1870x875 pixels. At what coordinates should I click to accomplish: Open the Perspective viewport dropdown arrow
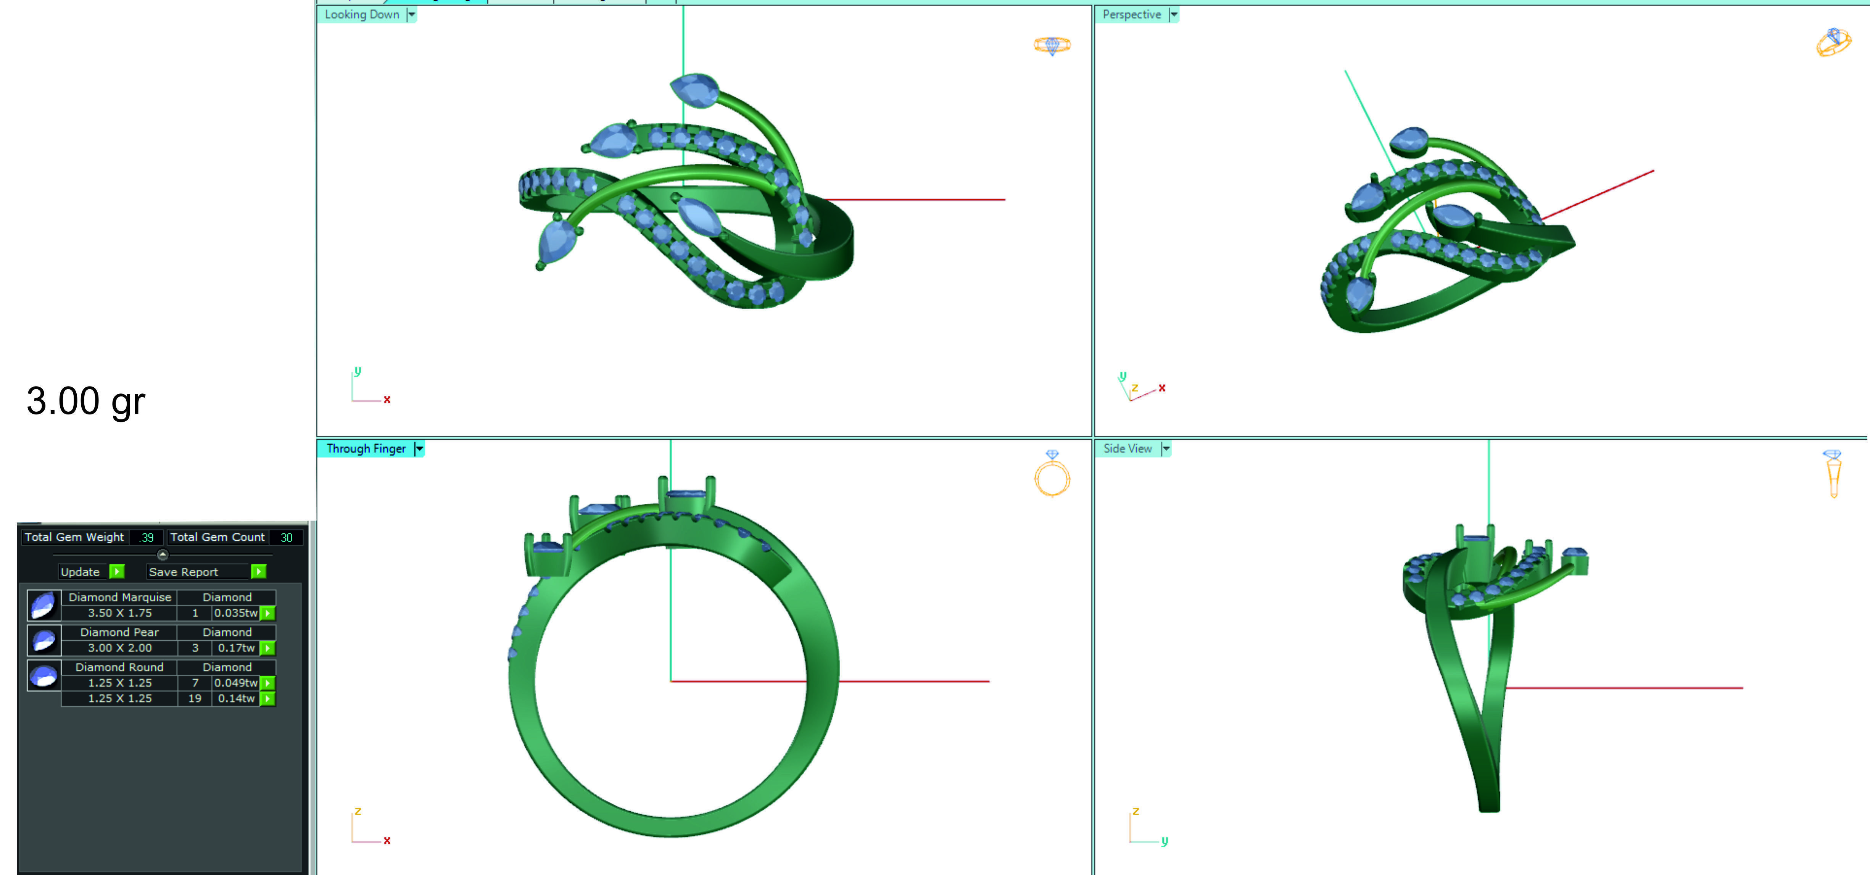click(1174, 15)
